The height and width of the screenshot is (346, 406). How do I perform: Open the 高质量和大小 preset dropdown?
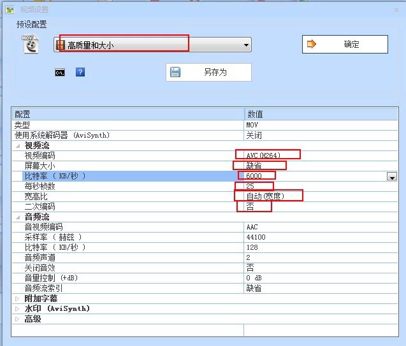click(x=246, y=45)
